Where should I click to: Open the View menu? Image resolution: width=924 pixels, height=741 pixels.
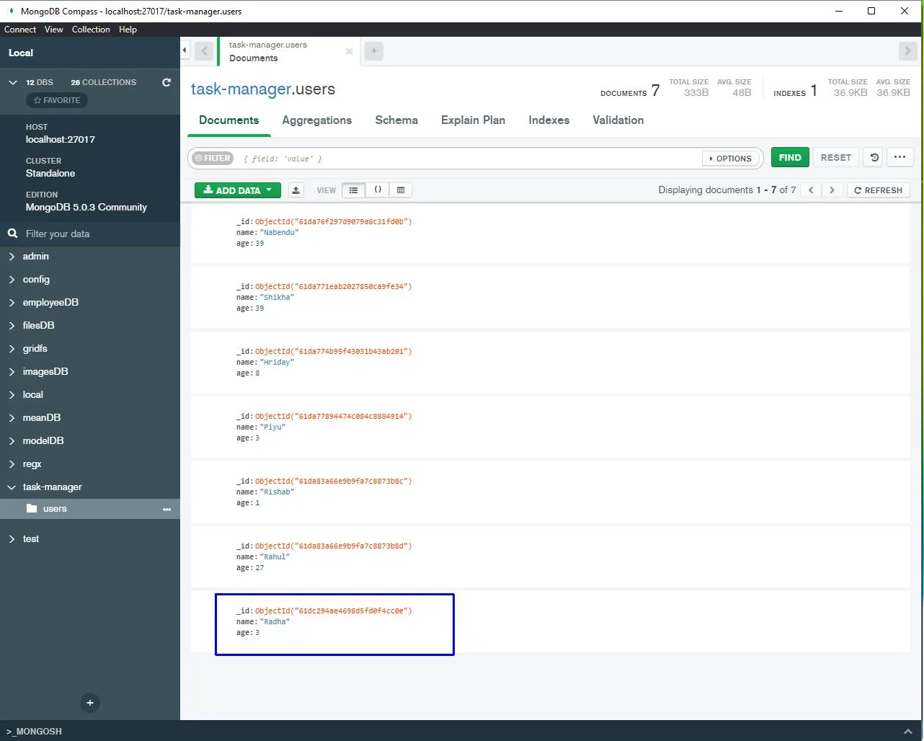53,30
